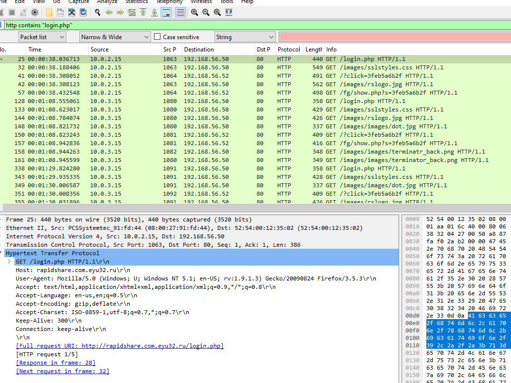Open the capture options icon
The height and width of the screenshot is (383, 511).
pyautogui.click(x=35, y=12)
